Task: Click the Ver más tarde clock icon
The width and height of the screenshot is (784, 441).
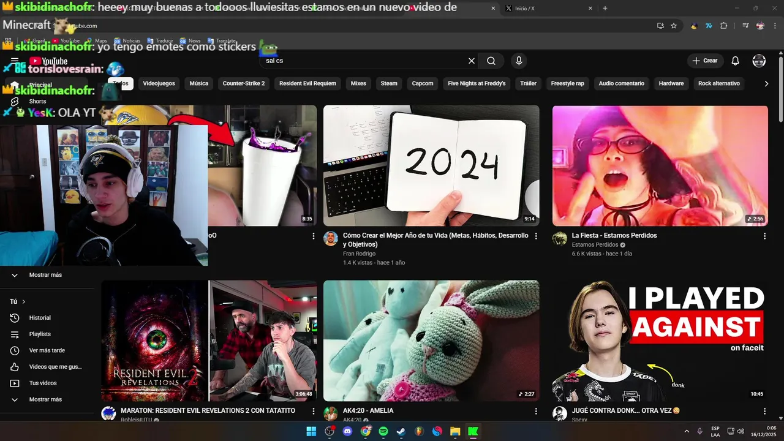Action: pyautogui.click(x=15, y=350)
